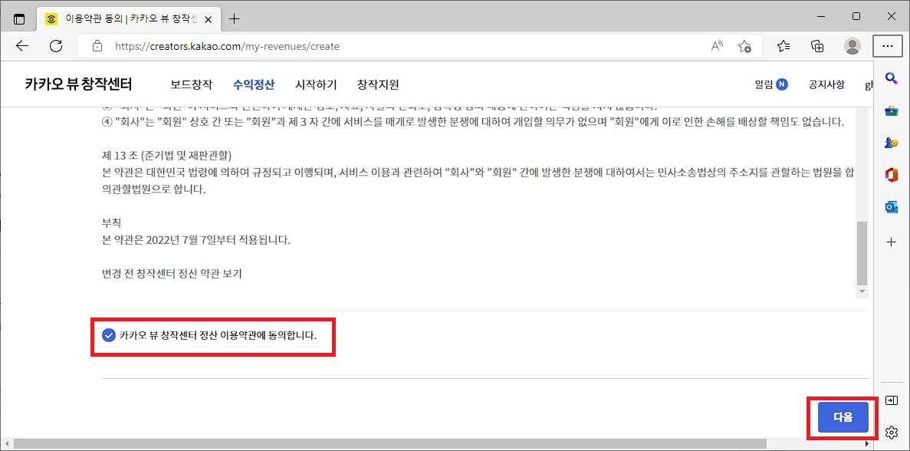Click the terms box scroll-down arrow
Viewport: 910px width, 451px height.
861,291
